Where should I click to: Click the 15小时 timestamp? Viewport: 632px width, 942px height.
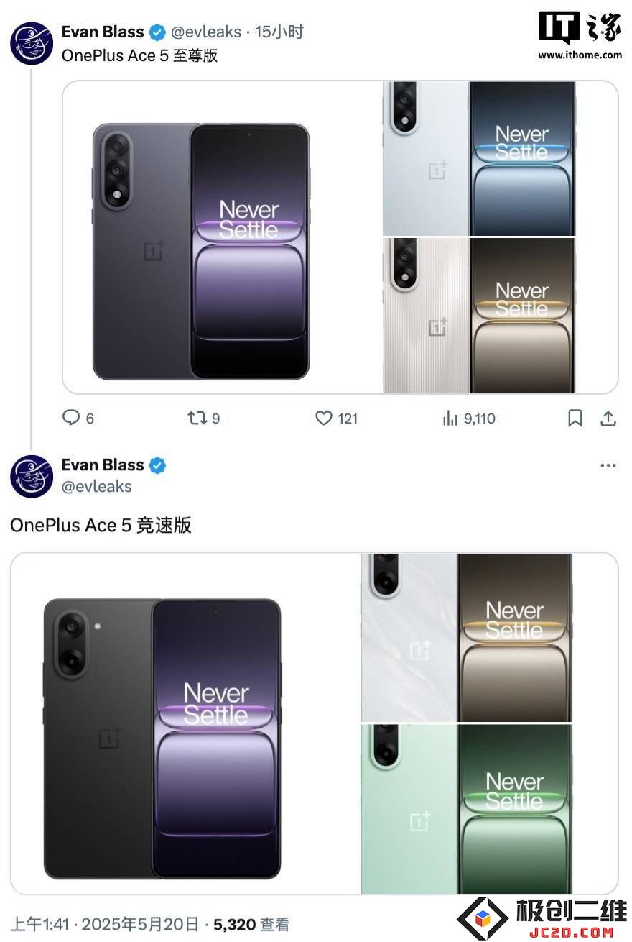coord(279,32)
